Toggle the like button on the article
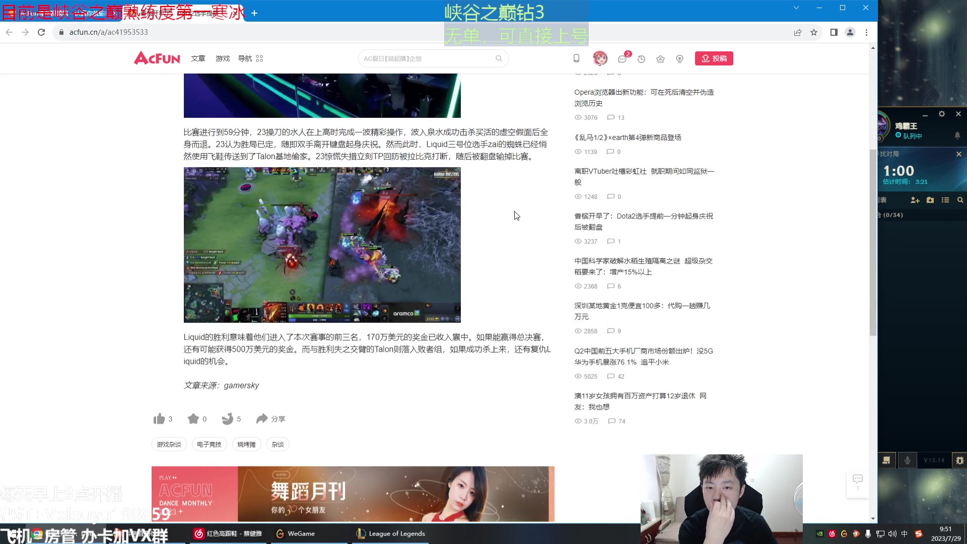The image size is (967, 544). pos(159,419)
